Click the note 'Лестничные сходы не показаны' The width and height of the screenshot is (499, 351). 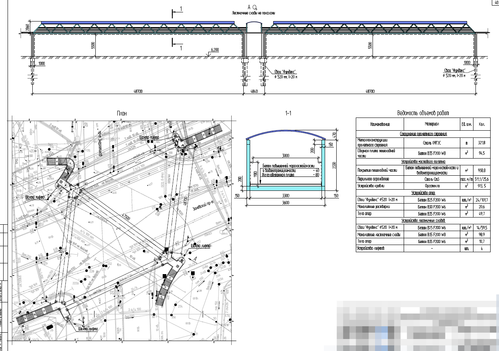click(x=254, y=13)
